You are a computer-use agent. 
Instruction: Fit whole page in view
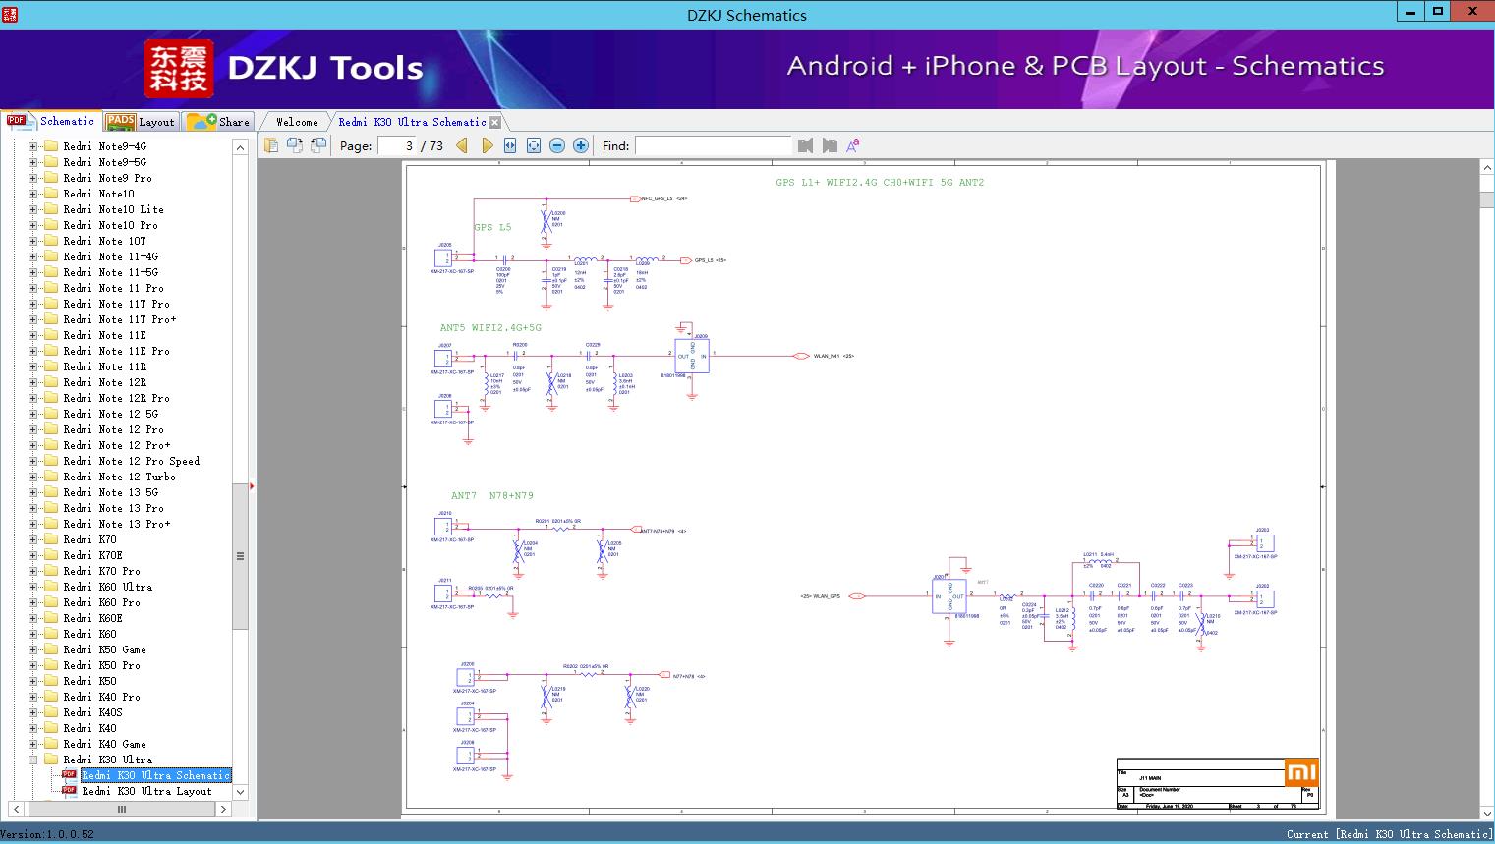point(534,145)
